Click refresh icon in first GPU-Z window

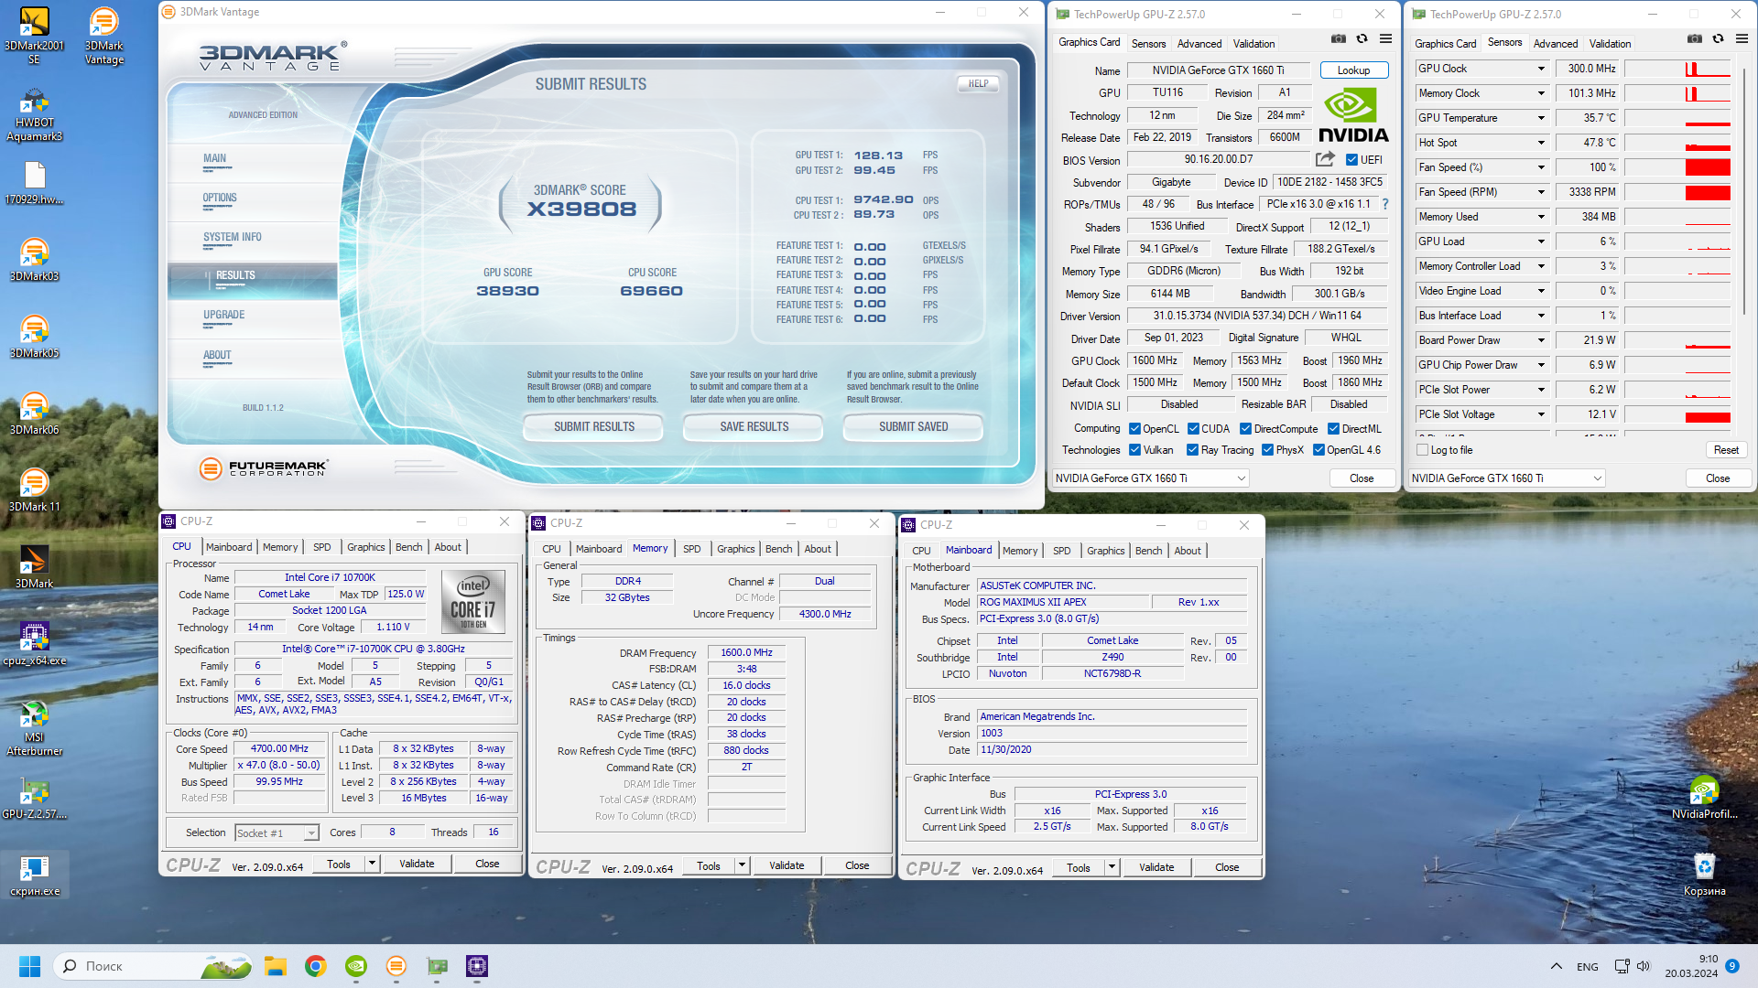(1362, 39)
